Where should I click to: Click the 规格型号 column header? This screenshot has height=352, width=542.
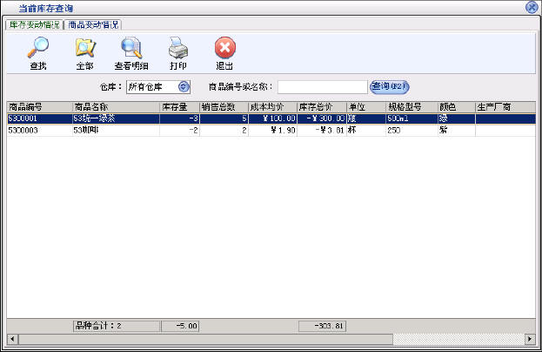(411, 107)
